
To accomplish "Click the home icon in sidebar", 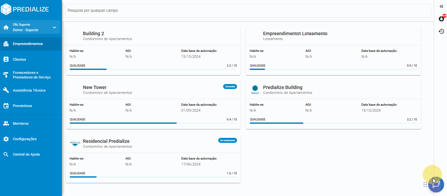I will (6, 27).
